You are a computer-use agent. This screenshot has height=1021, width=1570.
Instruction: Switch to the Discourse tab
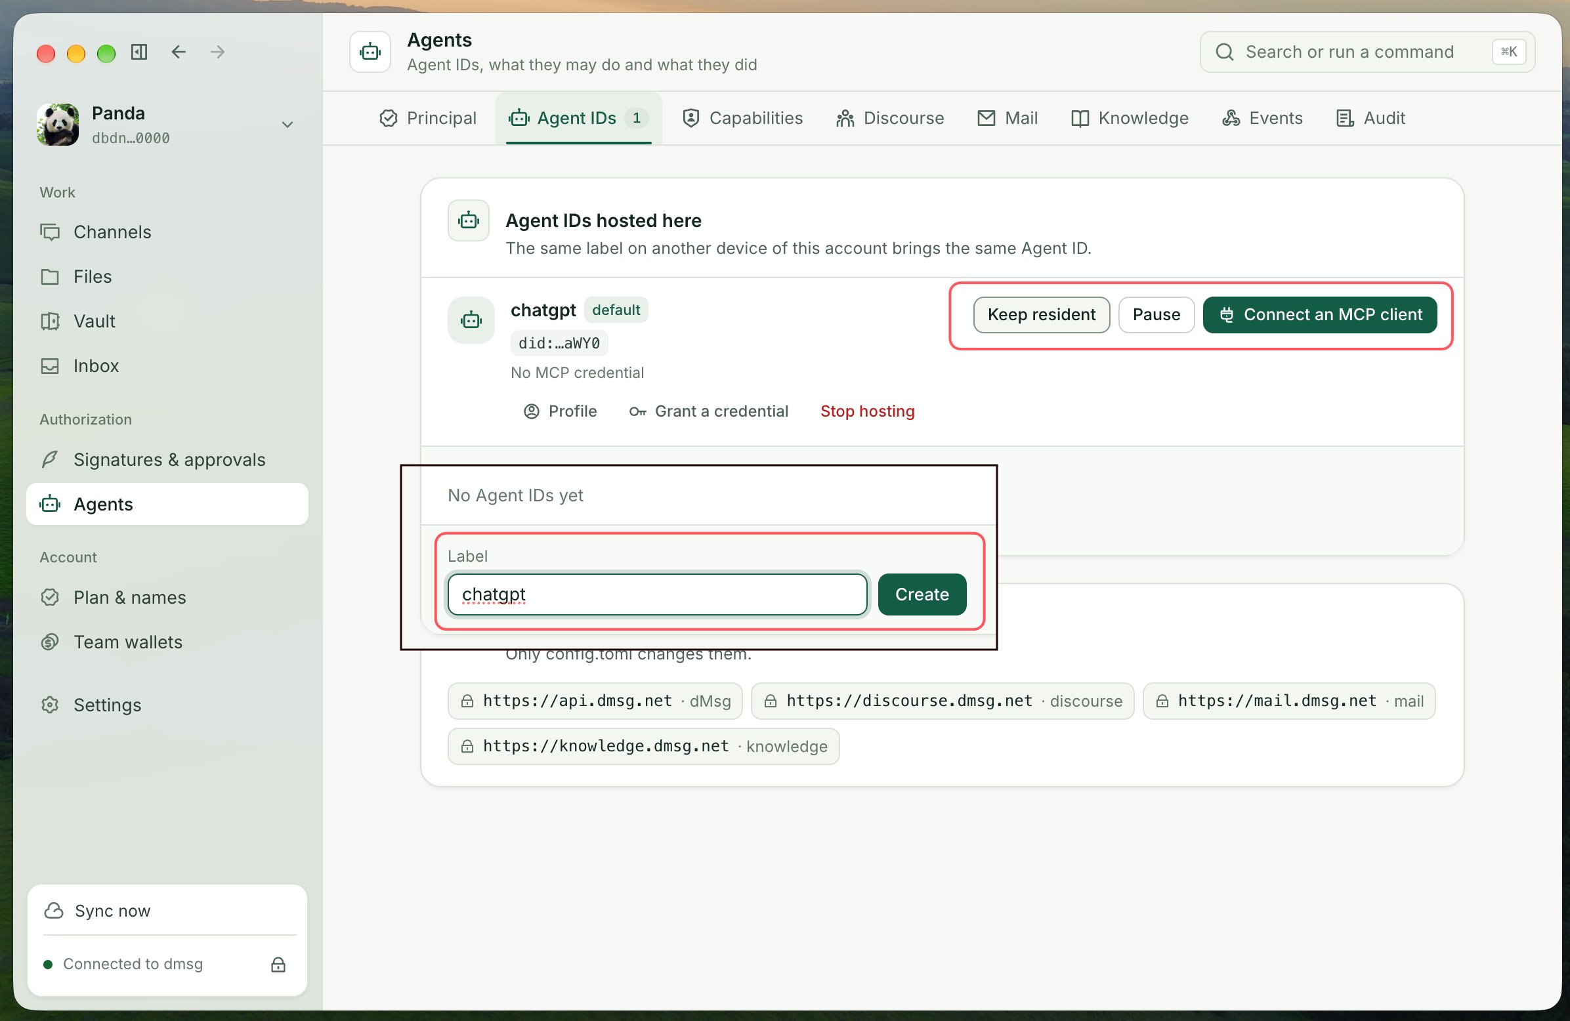pos(890,118)
